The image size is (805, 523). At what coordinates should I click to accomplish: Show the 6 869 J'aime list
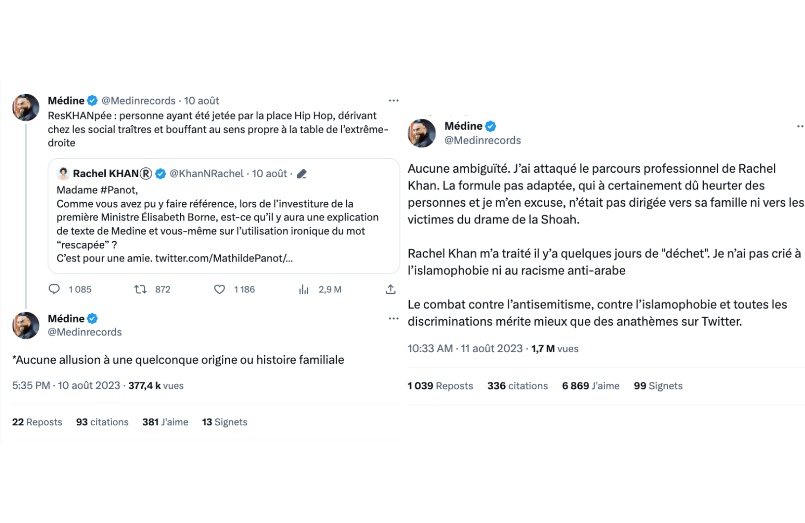591,386
